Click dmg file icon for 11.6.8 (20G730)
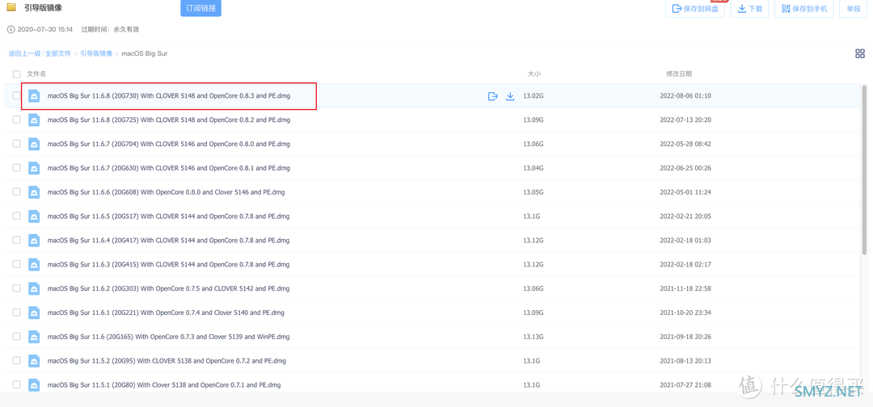Viewport: 873px width, 407px height. (34, 96)
